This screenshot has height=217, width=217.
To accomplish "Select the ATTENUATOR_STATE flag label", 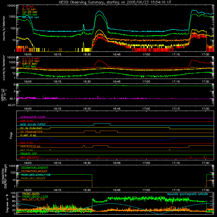I will [33, 117].
